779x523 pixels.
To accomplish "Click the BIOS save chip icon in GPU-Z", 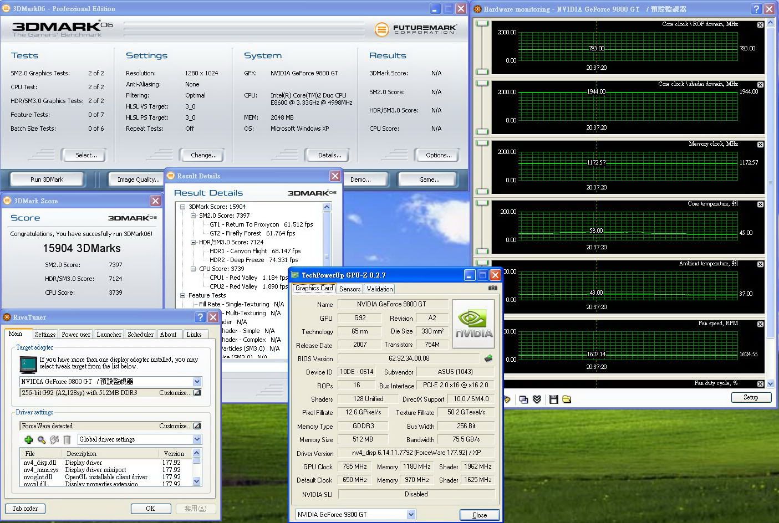I will [488, 358].
